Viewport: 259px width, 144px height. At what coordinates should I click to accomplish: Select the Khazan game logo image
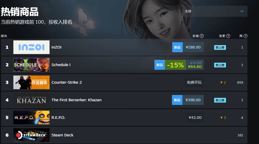[31, 100]
